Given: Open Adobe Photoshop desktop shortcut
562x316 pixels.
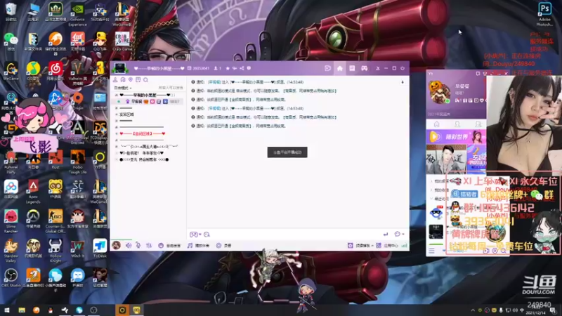Looking at the screenshot, I should tap(544, 14).
